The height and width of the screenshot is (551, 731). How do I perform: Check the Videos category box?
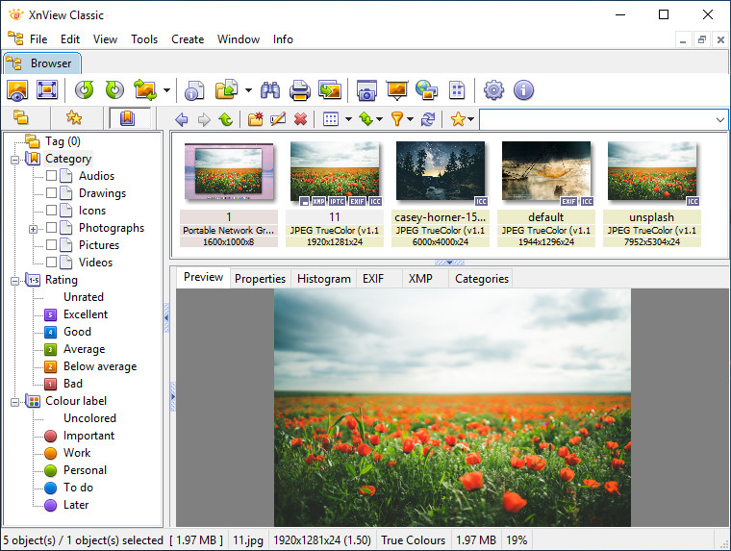[x=51, y=262]
